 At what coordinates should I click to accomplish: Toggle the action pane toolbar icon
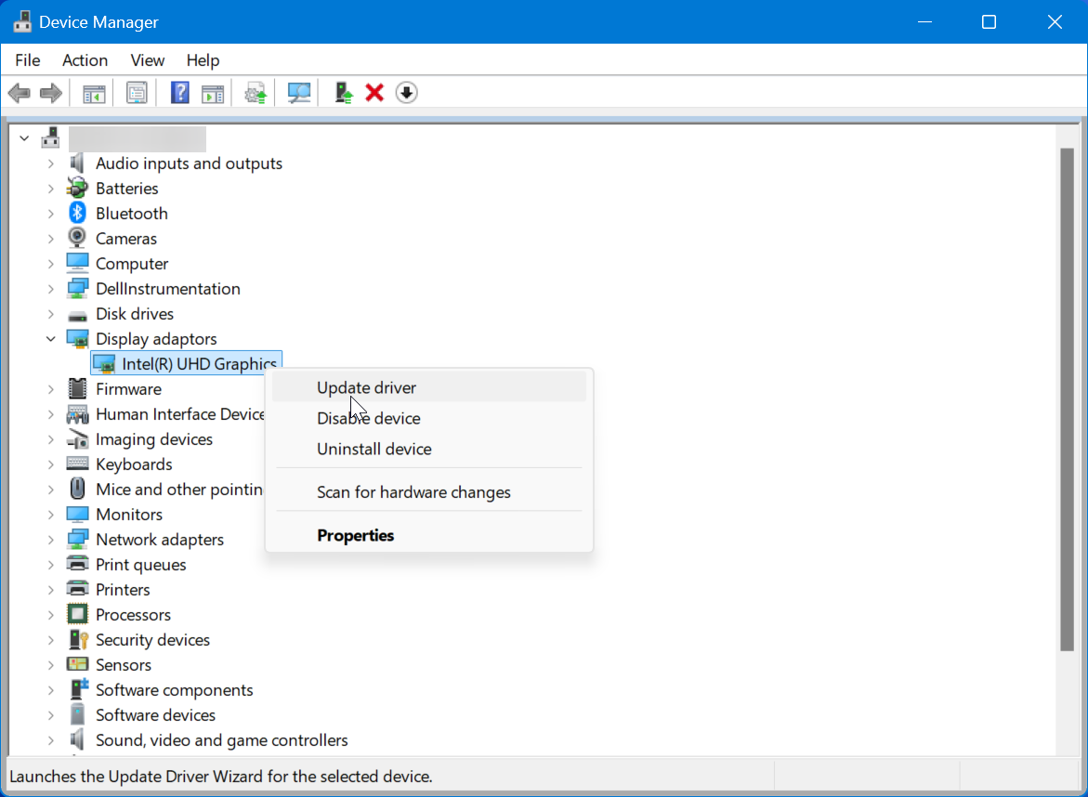coord(213,93)
